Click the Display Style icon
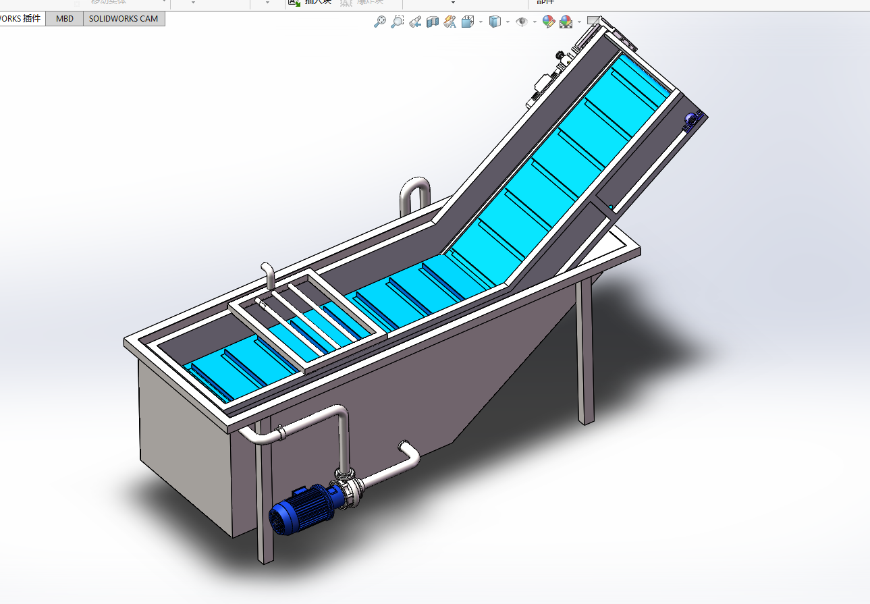Viewport: 870px width, 604px height. pyautogui.click(x=495, y=22)
